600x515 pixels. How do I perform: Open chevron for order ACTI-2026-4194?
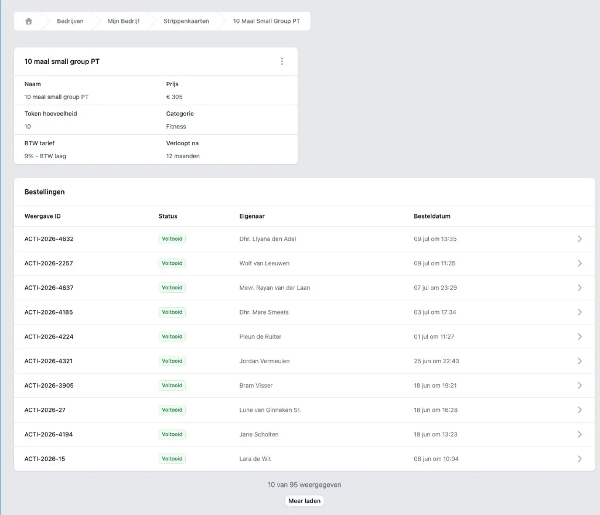(579, 434)
